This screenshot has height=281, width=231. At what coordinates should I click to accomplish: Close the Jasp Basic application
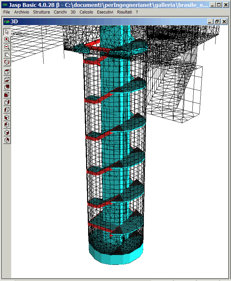(x=226, y=5)
